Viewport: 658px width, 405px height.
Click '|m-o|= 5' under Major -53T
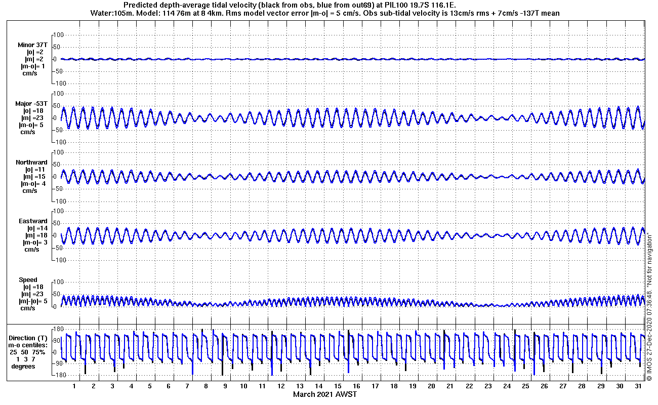(x=32, y=125)
